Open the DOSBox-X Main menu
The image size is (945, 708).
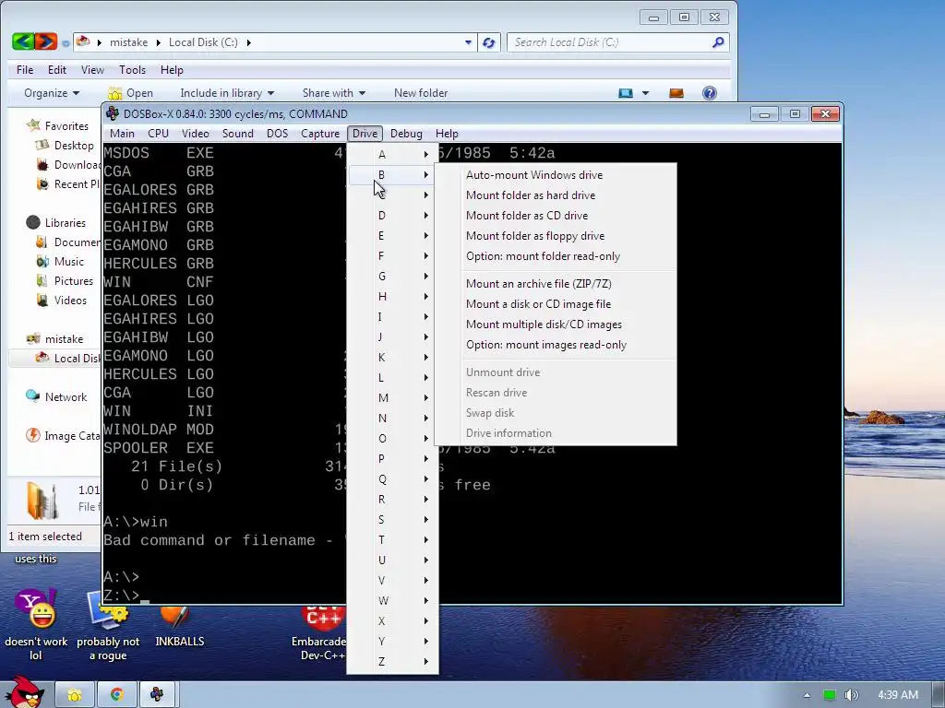(x=123, y=134)
